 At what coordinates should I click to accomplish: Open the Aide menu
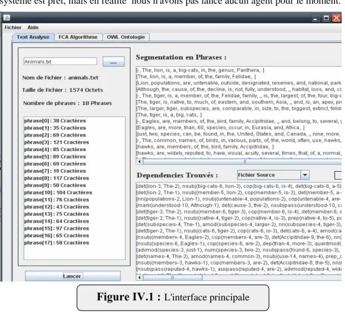pyautogui.click(x=33, y=27)
